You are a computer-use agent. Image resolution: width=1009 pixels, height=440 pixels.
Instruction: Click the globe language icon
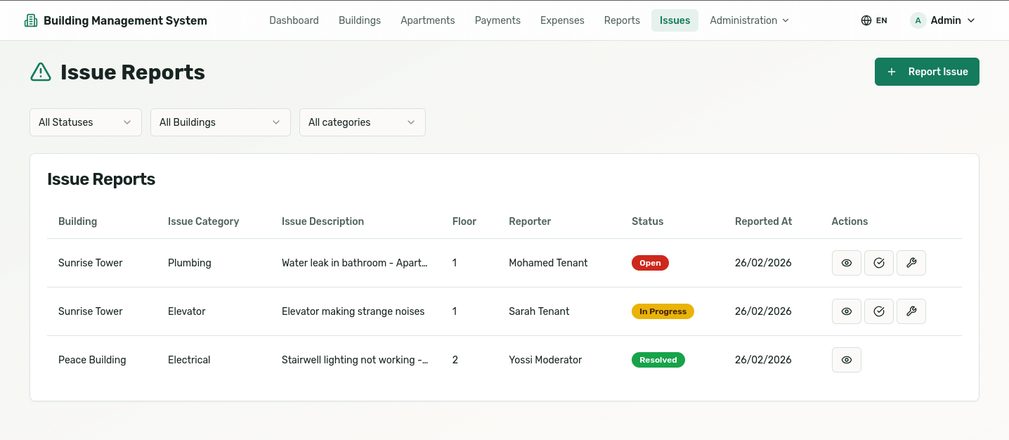pyautogui.click(x=866, y=20)
